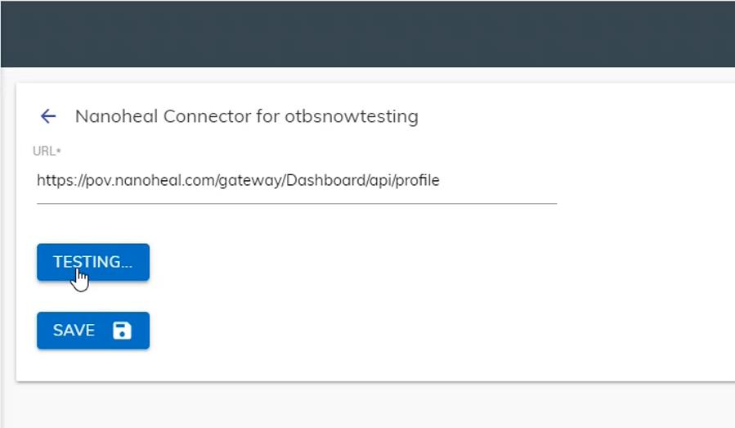Screen dimensions: 735x428
Task: Click "https" at the start of the URL
Action: click(x=51, y=181)
